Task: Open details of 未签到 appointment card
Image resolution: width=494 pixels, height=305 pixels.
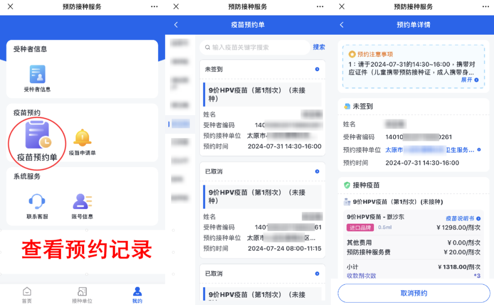Action: [x=317, y=69]
